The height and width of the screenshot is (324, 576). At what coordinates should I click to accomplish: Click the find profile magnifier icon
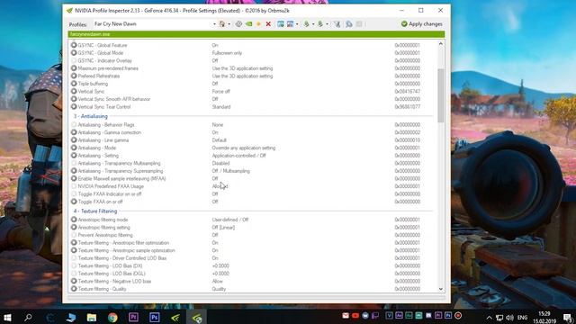point(348,24)
